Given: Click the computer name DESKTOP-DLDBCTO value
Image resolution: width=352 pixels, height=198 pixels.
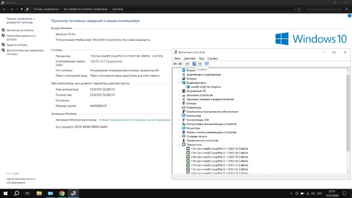Looking at the screenshot, I should [x=102, y=89].
